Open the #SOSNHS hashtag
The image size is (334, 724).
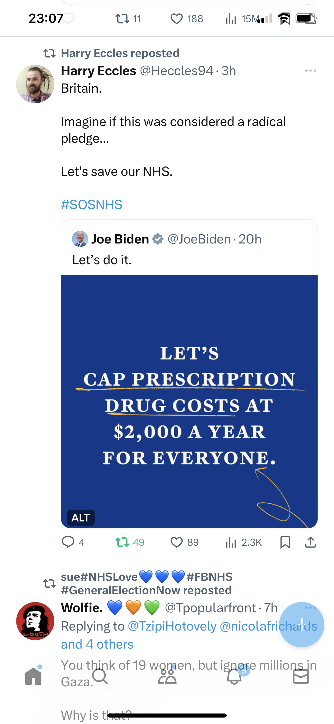(91, 204)
